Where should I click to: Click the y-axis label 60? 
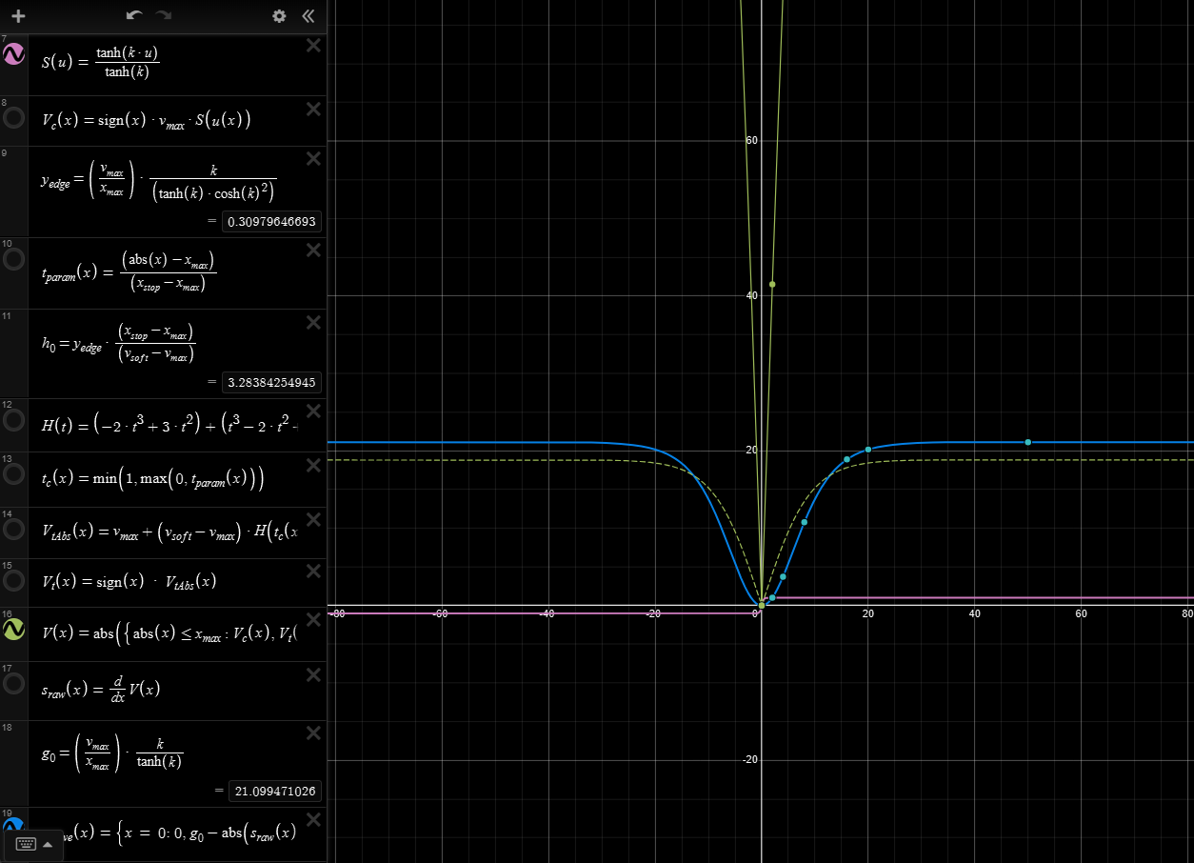pyautogui.click(x=751, y=140)
